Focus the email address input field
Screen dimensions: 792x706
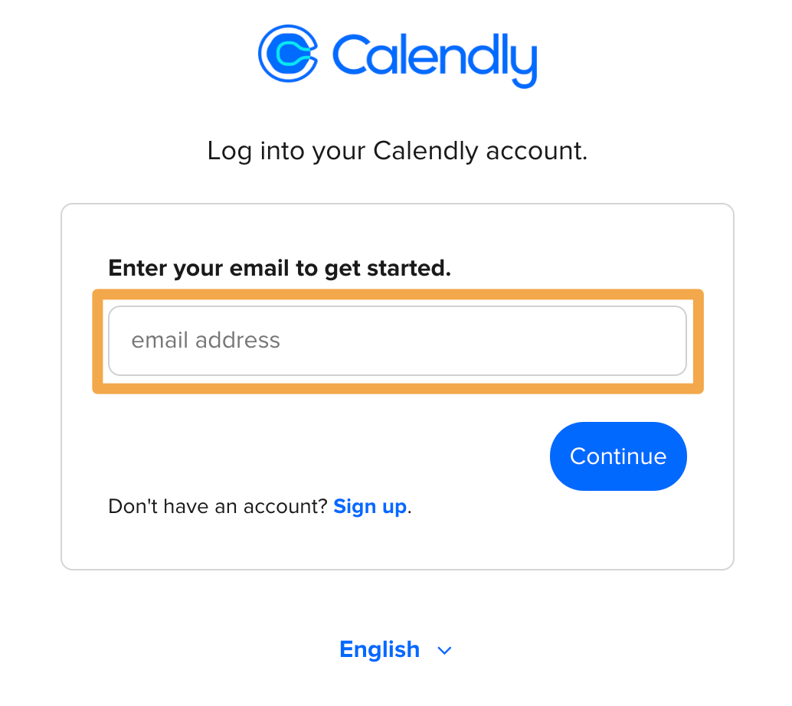coord(397,341)
